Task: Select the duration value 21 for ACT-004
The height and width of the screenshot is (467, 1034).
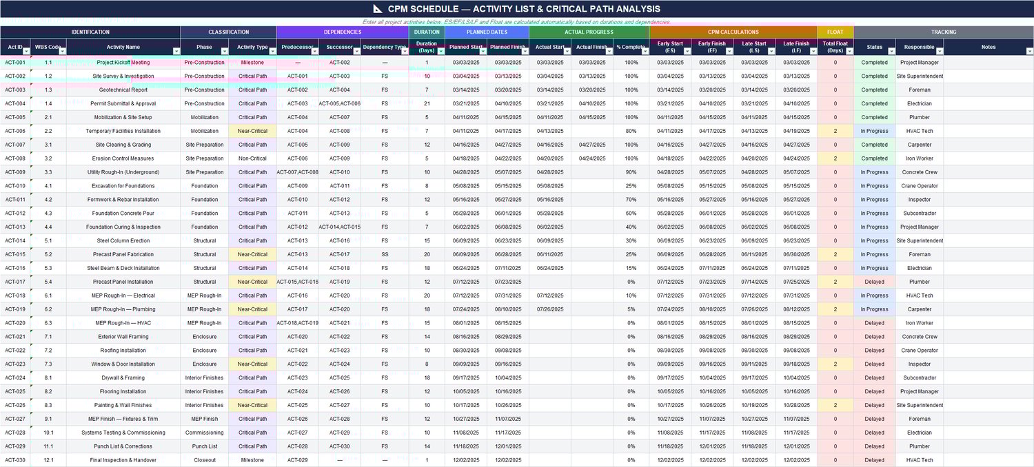Action: (427, 103)
